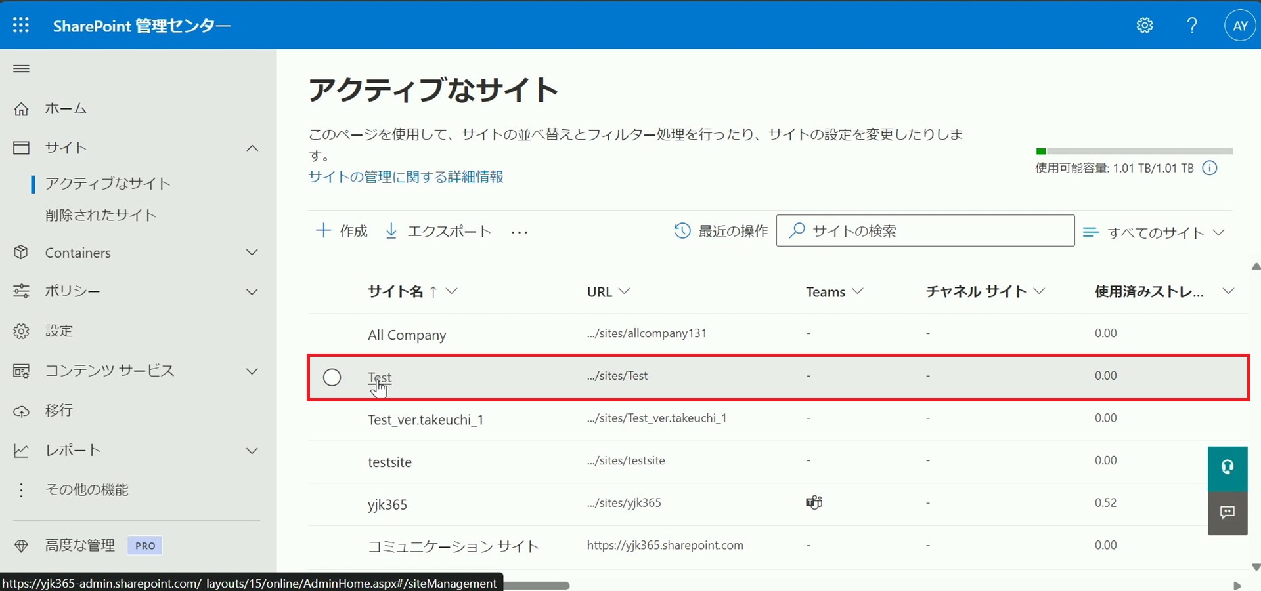The image size is (1261, 591).
Task: Click the 作成 button
Action: click(x=342, y=231)
